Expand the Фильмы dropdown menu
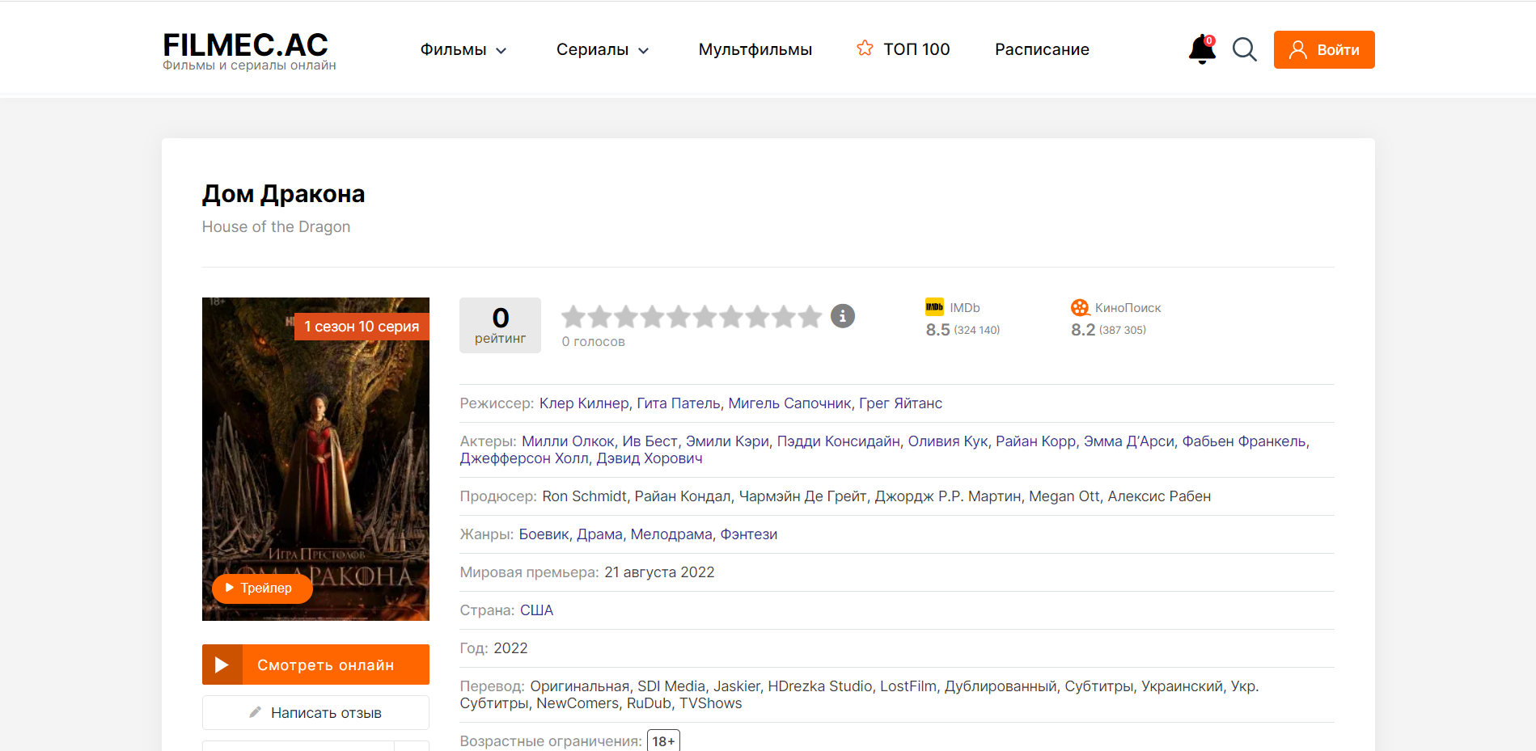The image size is (1536, 751). [x=463, y=49]
